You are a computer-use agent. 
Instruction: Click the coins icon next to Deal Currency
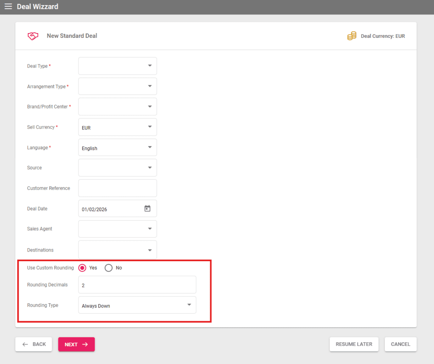pyautogui.click(x=351, y=36)
